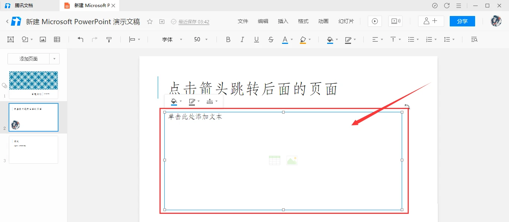
Task: Open the 幻灯片 menu
Action: (346, 22)
